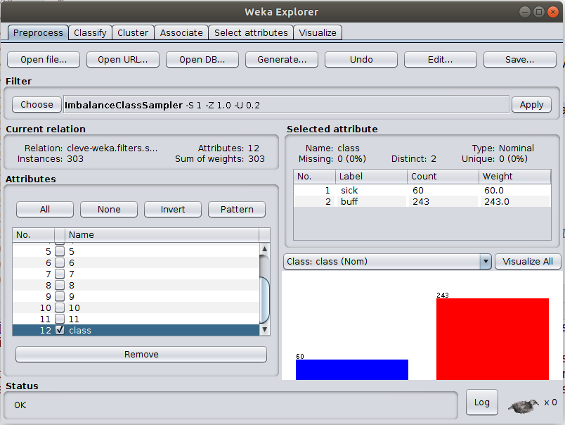This screenshot has width=565, height=425.
Task: Click the Weka bird status icon
Action: pos(524,405)
